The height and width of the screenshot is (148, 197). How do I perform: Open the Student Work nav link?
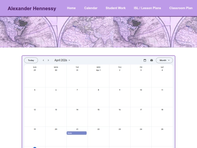116,8
